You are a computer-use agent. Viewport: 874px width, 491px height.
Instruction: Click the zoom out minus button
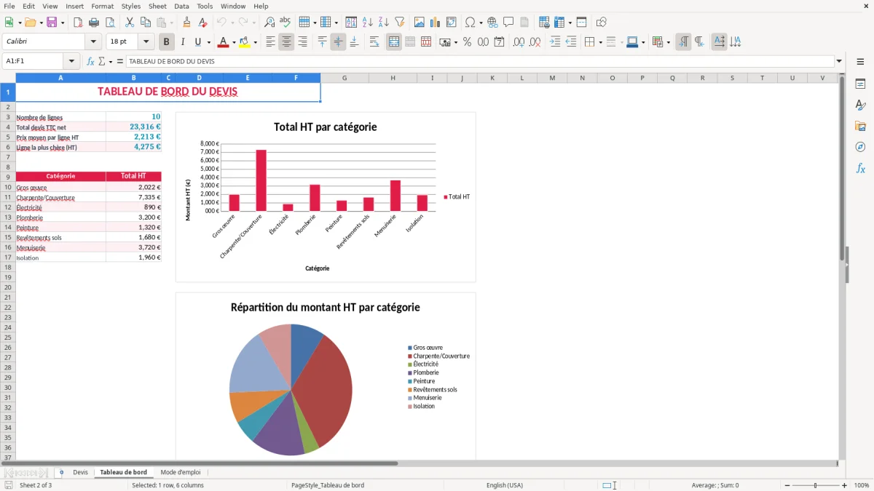787,485
